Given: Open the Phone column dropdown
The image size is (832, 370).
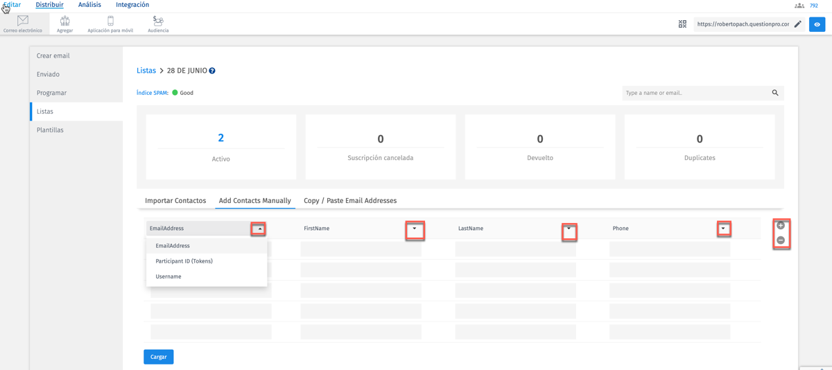Looking at the screenshot, I should [x=723, y=229].
